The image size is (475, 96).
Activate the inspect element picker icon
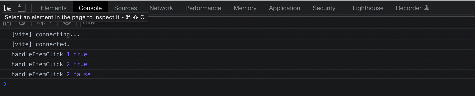[8, 8]
